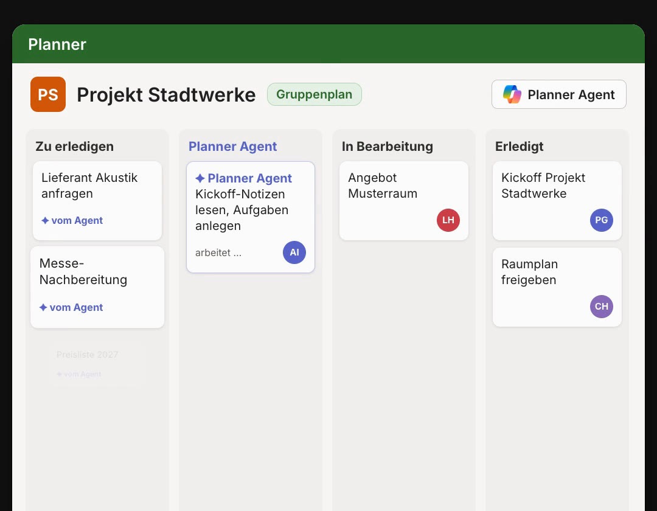The height and width of the screenshot is (511, 657).
Task: Click 'vom Agent' on Messe-Nachbereitung card
Action: 71,307
